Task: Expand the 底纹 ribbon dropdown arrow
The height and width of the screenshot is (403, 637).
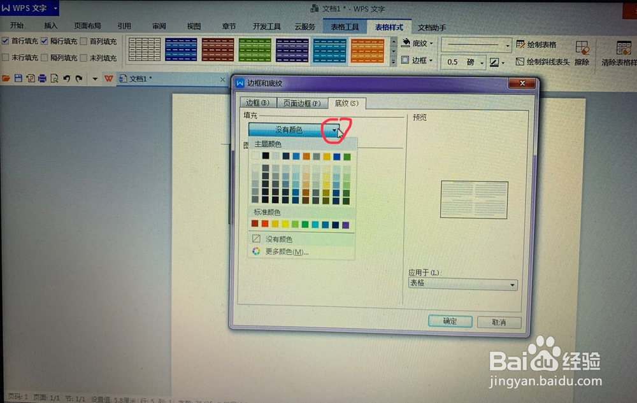Action: tap(431, 43)
